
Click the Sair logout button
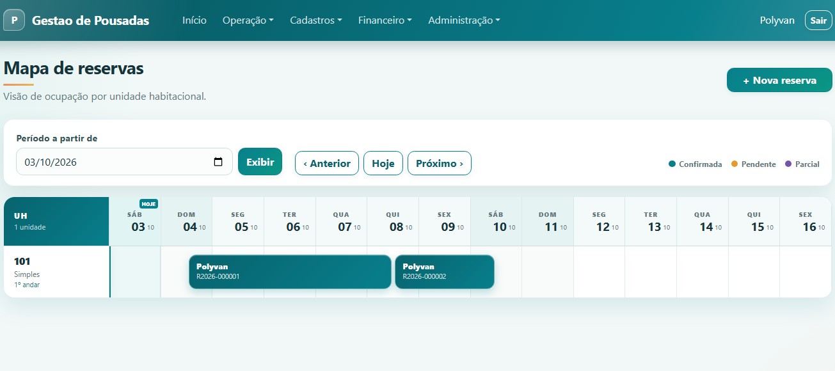[x=818, y=20]
